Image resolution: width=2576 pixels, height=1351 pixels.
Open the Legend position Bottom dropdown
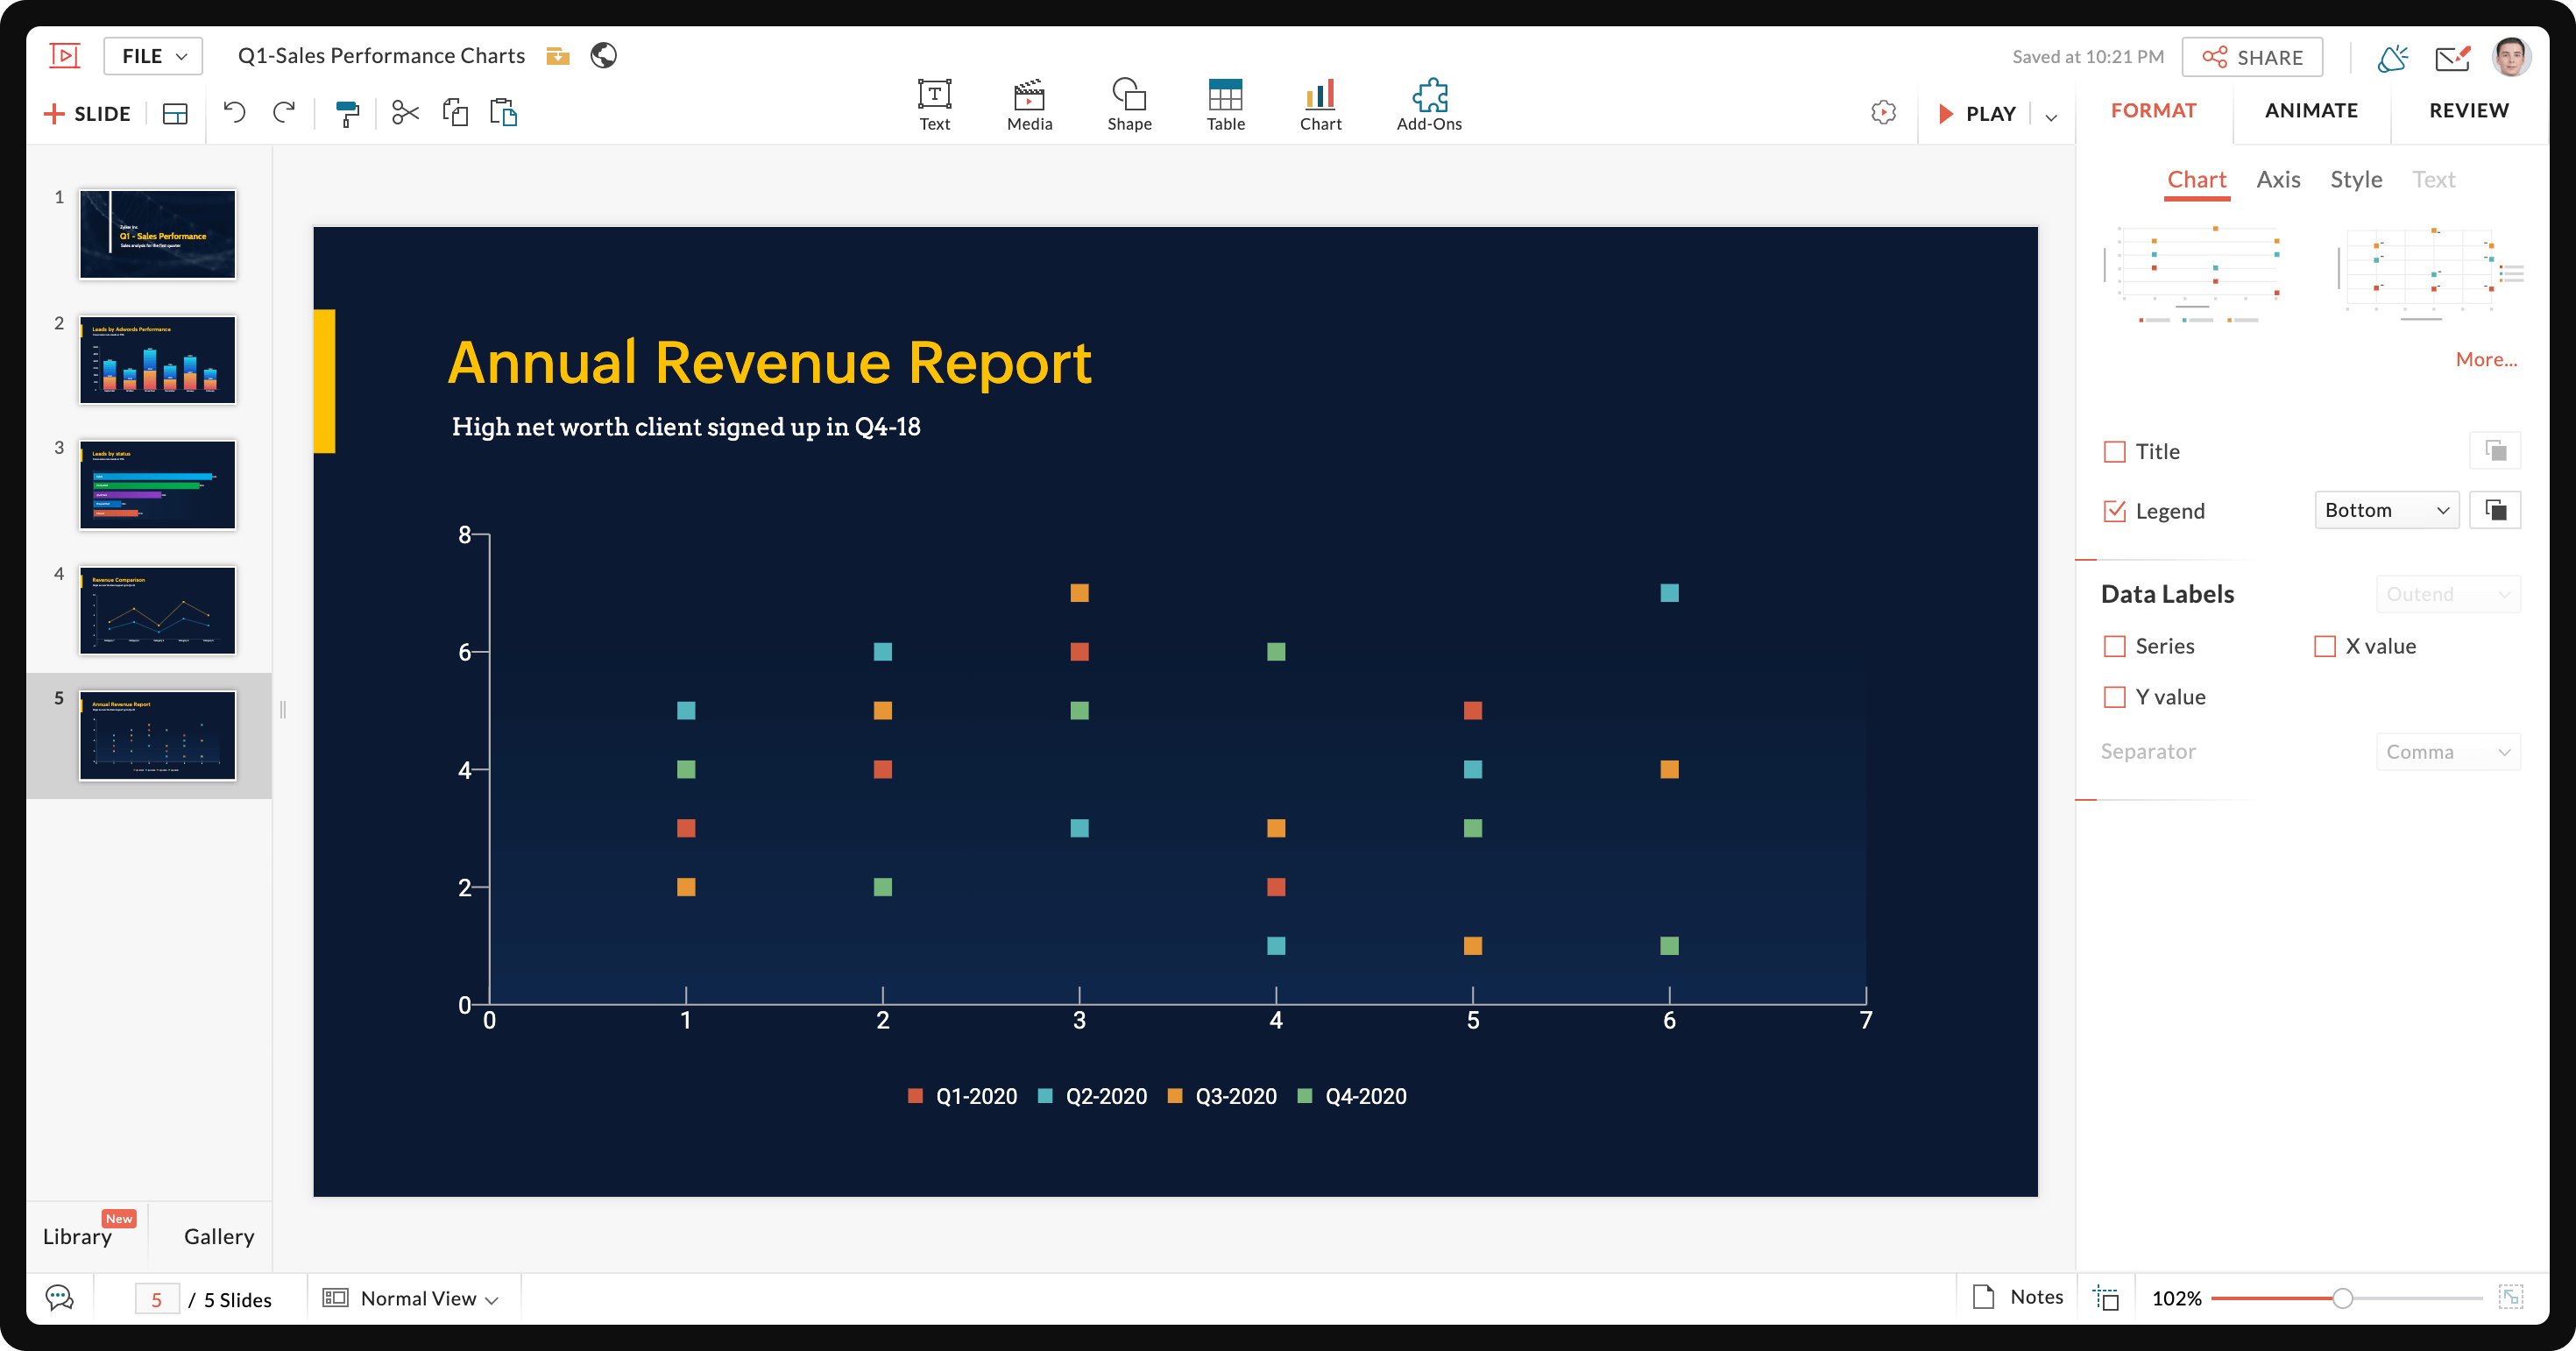point(2386,510)
